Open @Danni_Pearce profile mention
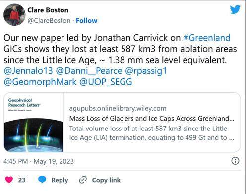Image resolution: width=248 pixels, height=194 pixels. point(89,71)
